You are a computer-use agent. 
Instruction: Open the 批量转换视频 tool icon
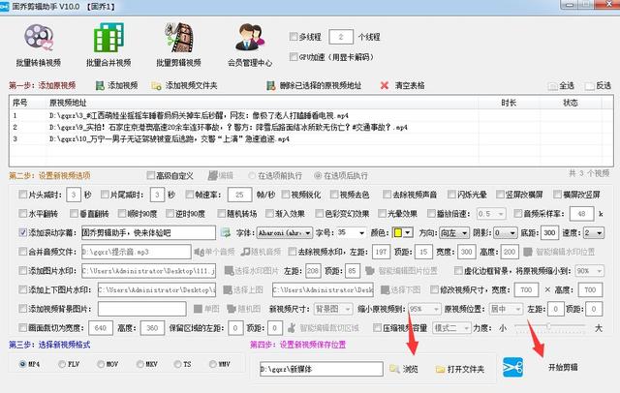[x=39, y=38]
